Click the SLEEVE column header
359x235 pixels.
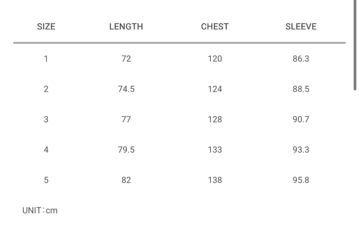pyautogui.click(x=301, y=26)
